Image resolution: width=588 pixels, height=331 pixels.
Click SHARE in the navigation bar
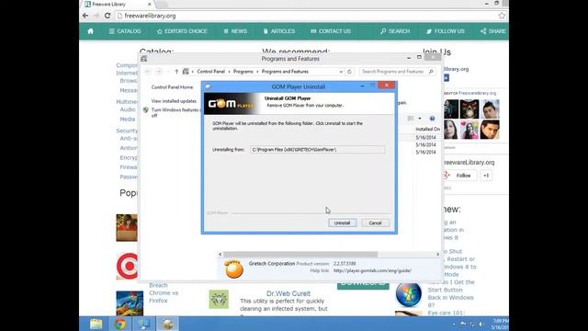493,31
